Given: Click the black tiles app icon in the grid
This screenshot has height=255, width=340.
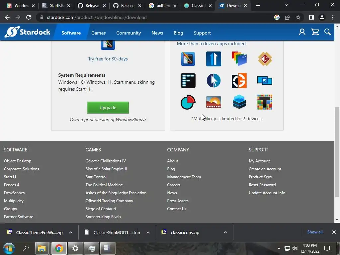Looking at the screenshot, I should tap(188, 80).
